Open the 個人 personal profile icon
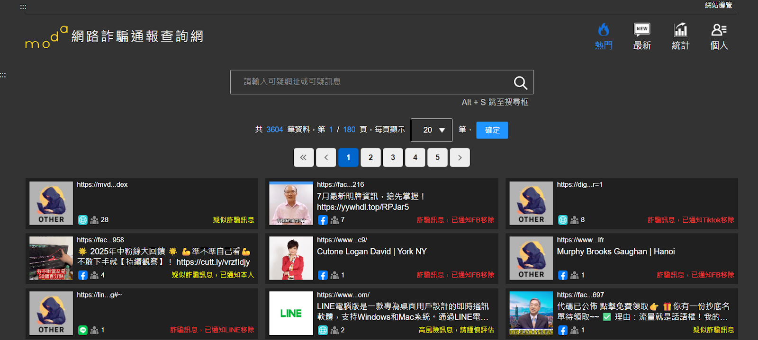 tap(719, 36)
